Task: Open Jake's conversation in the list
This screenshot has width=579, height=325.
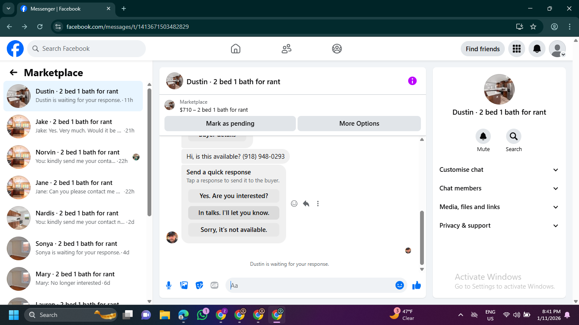Action: coord(73,127)
